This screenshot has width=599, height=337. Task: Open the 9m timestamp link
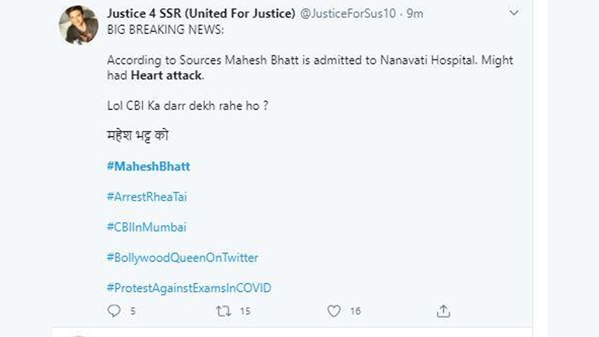coord(415,14)
